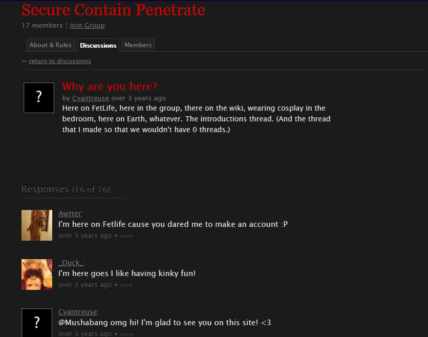Open Cyantreuse's name link in the responses

point(78,312)
